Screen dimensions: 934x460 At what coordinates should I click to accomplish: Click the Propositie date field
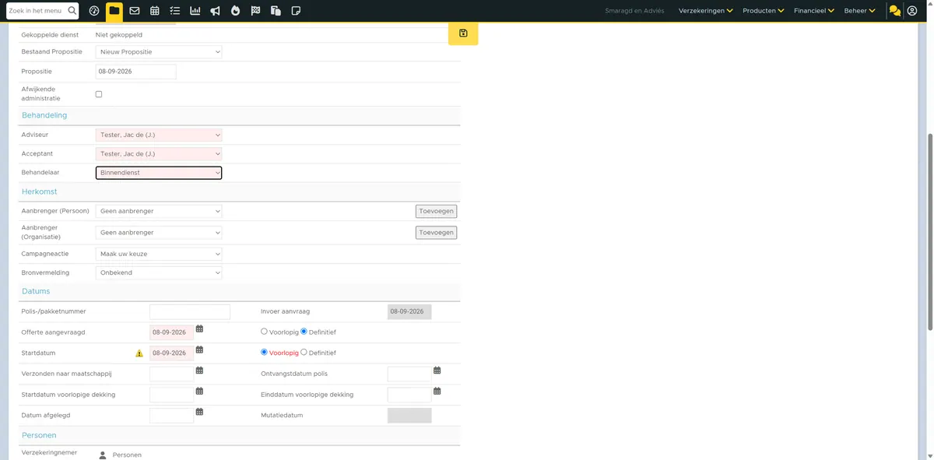click(136, 72)
